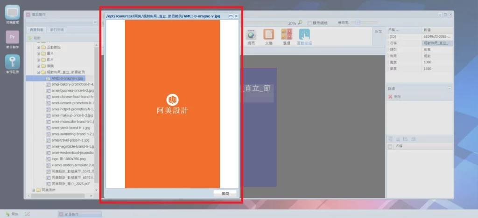Select the 文檔 document component icon
The height and width of the screenshot is (218, 478).
[x=268, y=36]
